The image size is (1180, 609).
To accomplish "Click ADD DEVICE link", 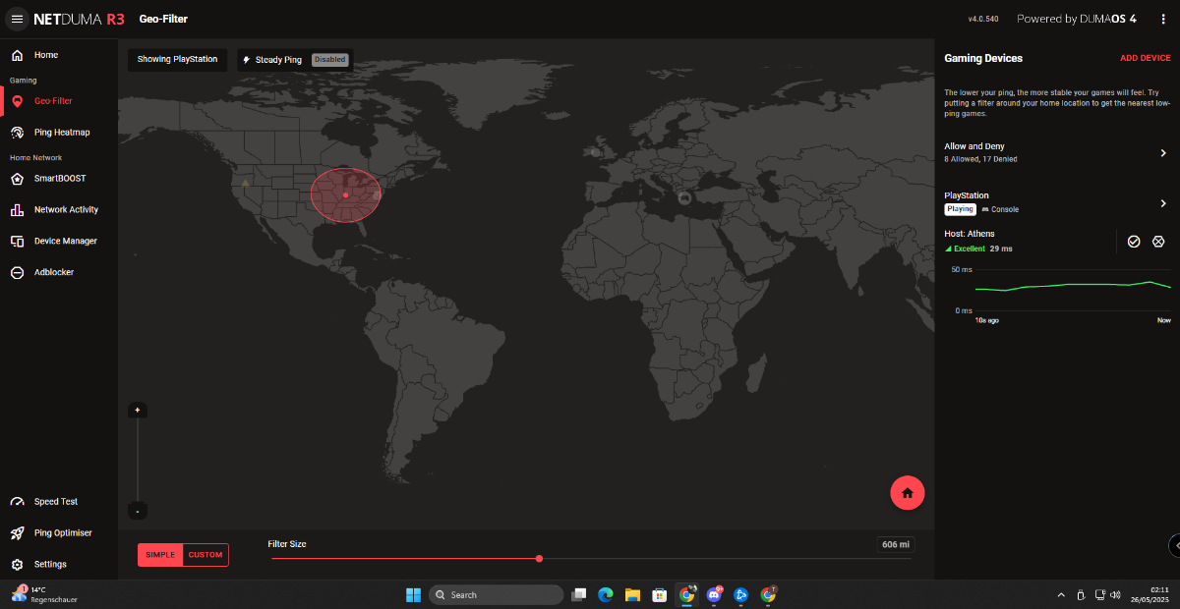I will tap(1146, 59).
